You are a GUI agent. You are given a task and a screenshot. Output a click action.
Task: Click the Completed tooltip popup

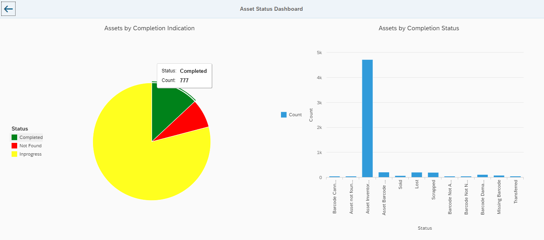(x=184, y=76)
